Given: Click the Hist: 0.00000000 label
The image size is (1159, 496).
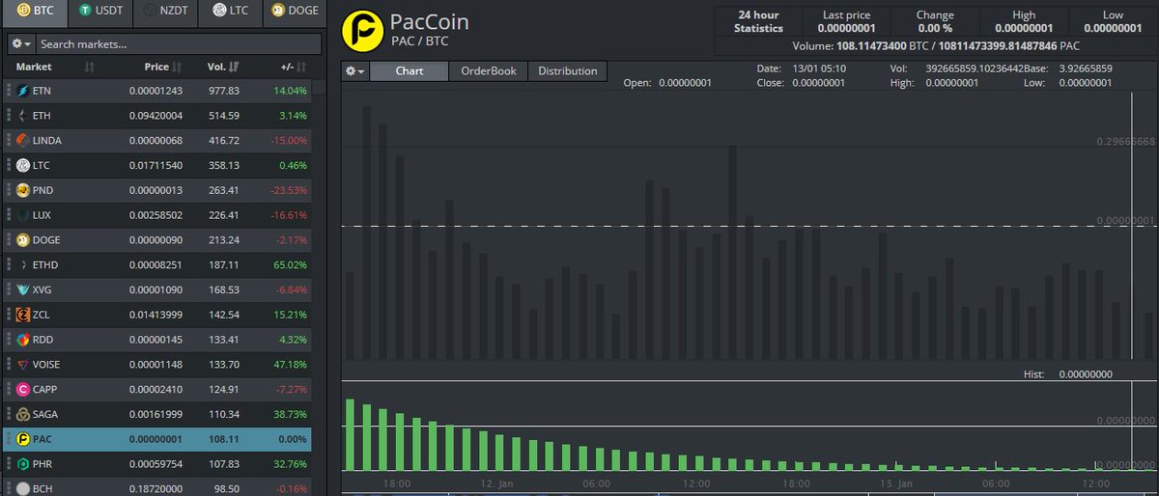Looking at the screenshot, I should pos(1067,374).
